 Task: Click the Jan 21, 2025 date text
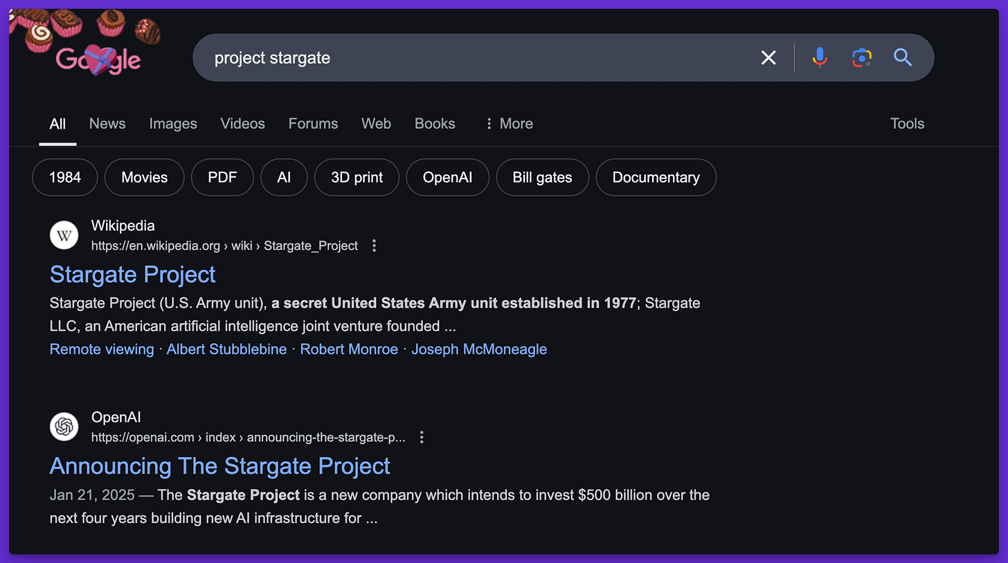tap(93, 495)
